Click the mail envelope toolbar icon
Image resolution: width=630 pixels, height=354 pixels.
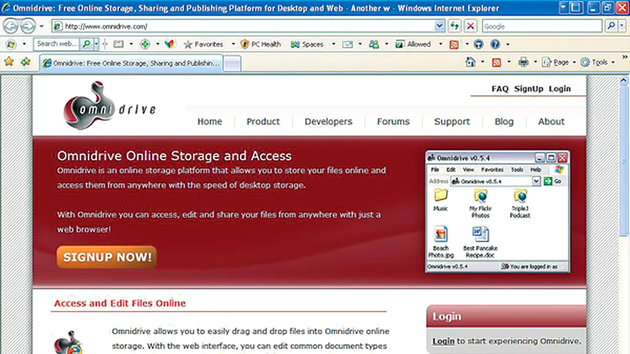[348, 44]
